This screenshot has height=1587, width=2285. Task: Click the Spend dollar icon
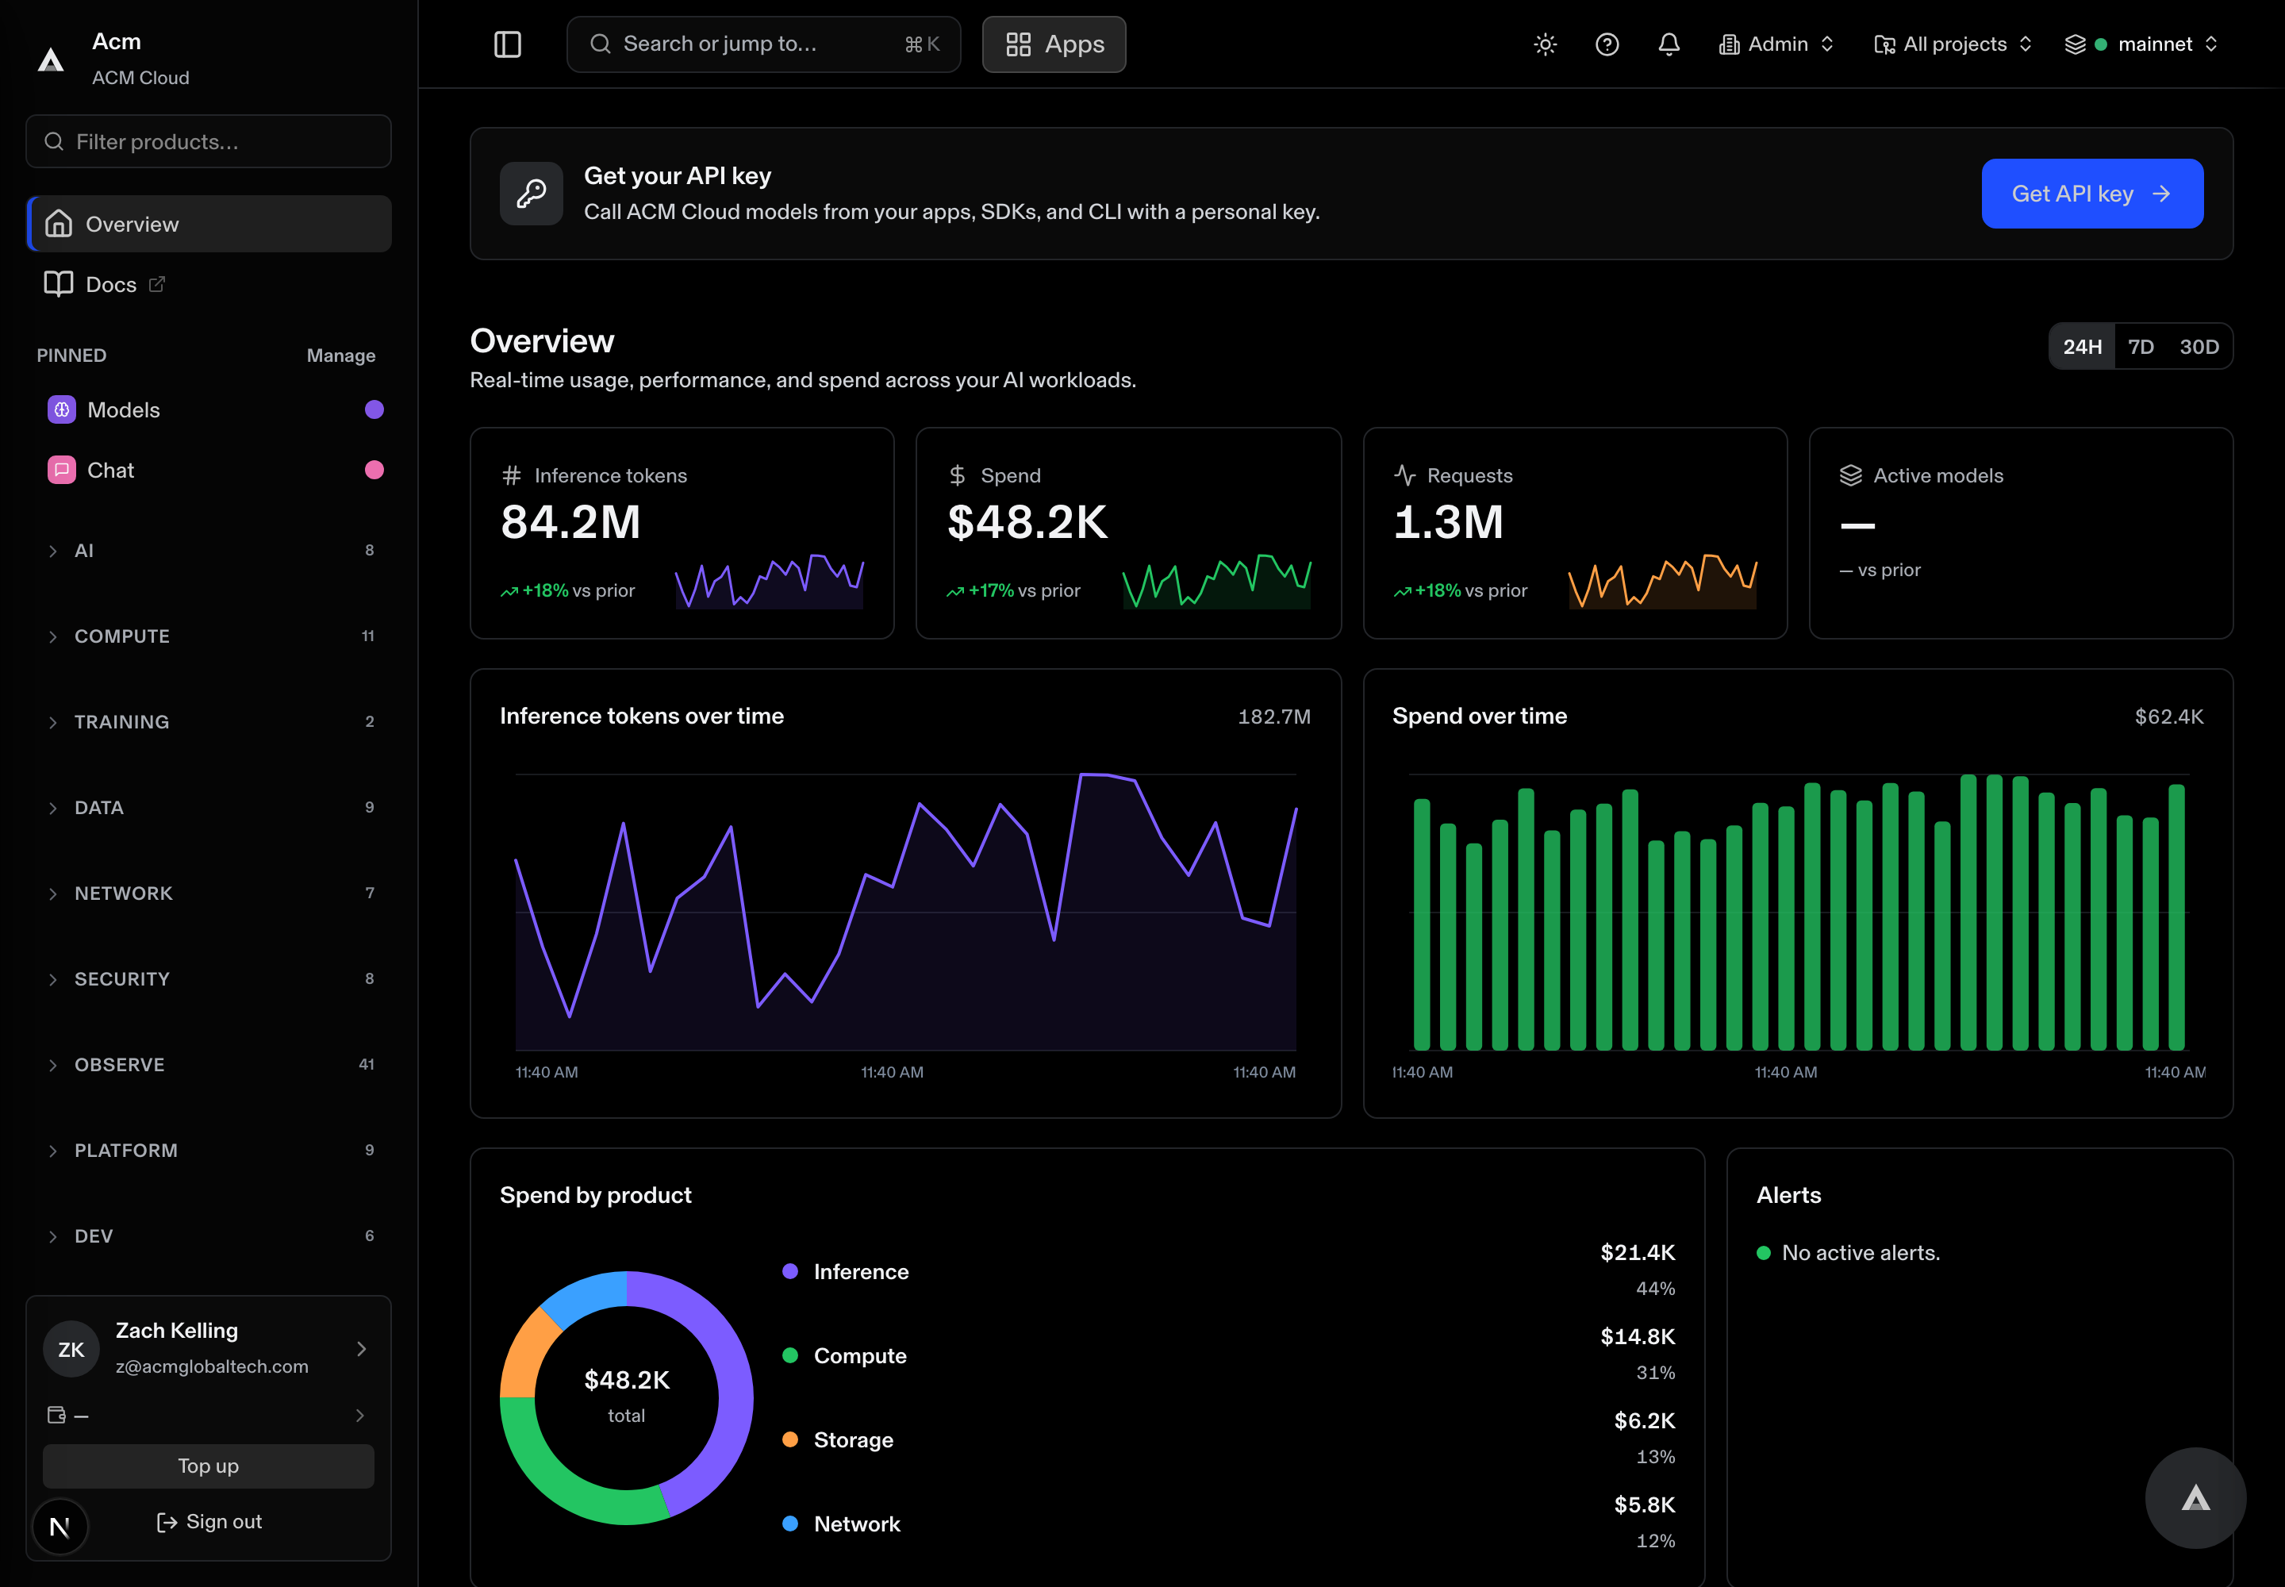coord(957,475)
